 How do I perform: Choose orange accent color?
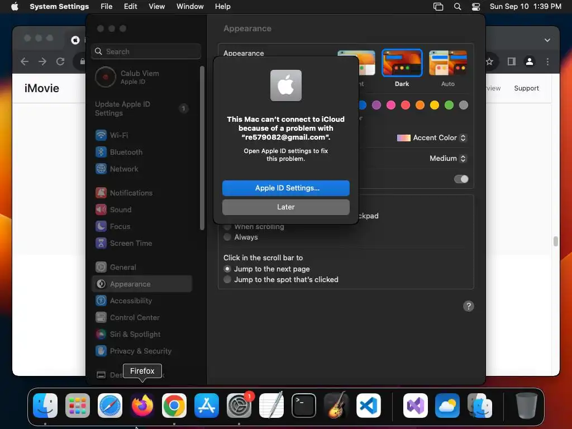tap(420, 106)
